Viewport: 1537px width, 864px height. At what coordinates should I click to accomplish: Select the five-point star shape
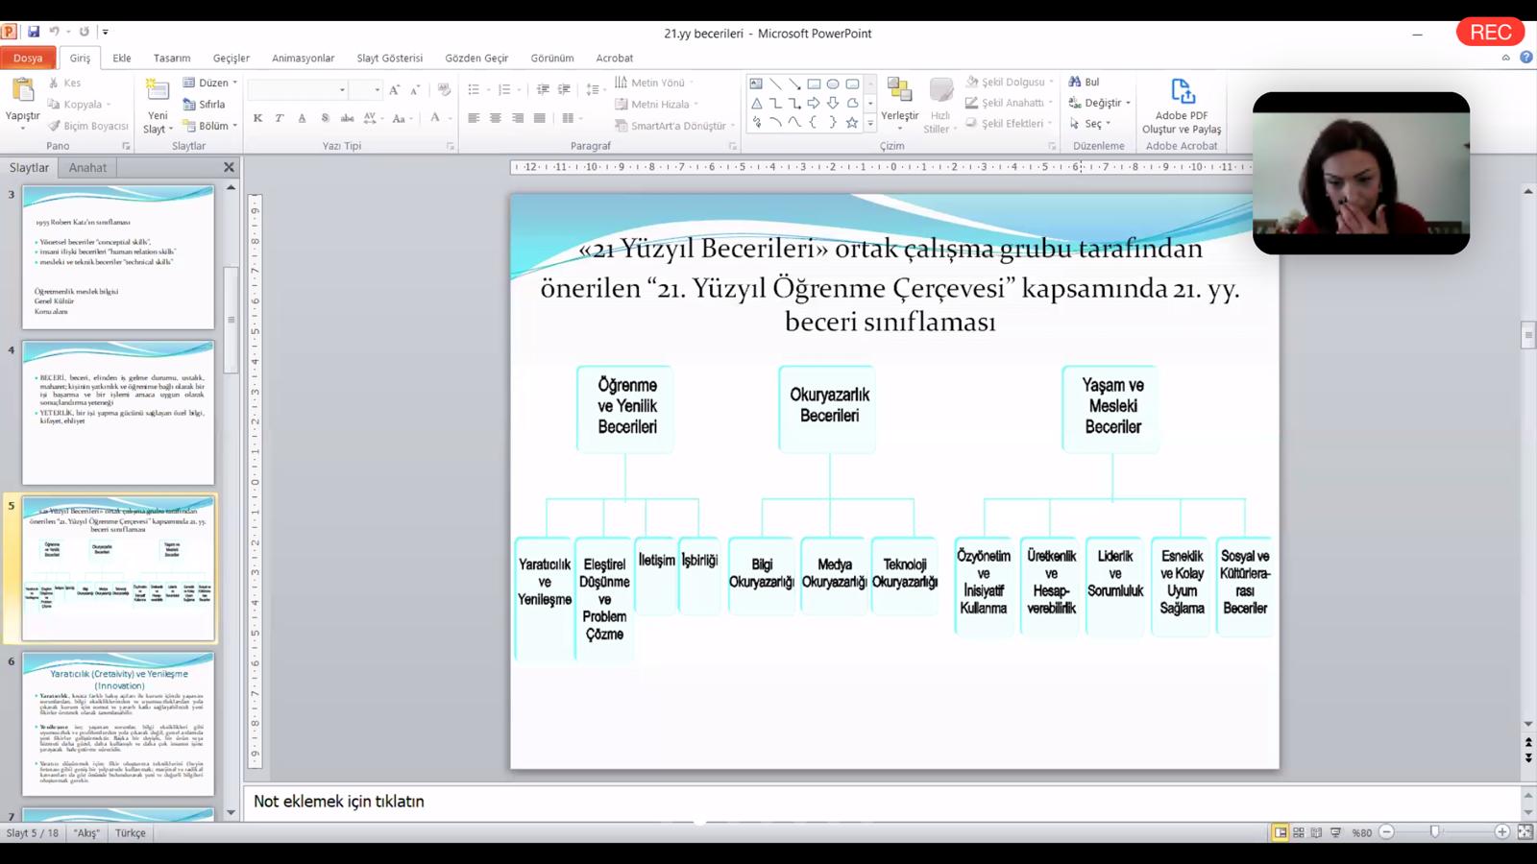[852, 122]
